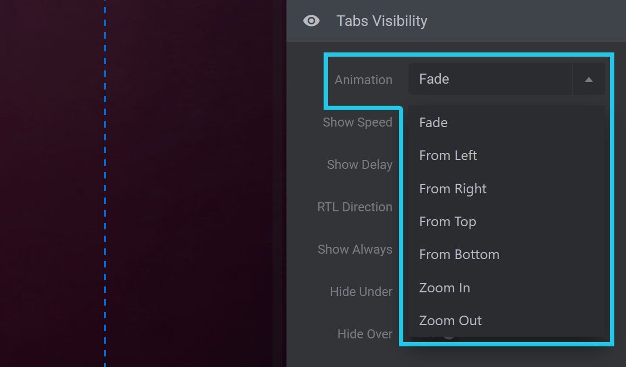This screenshot has height=367, width=626.
Task: Collapse the Tabs Visibility section header
Action: [x=456, y=21]
